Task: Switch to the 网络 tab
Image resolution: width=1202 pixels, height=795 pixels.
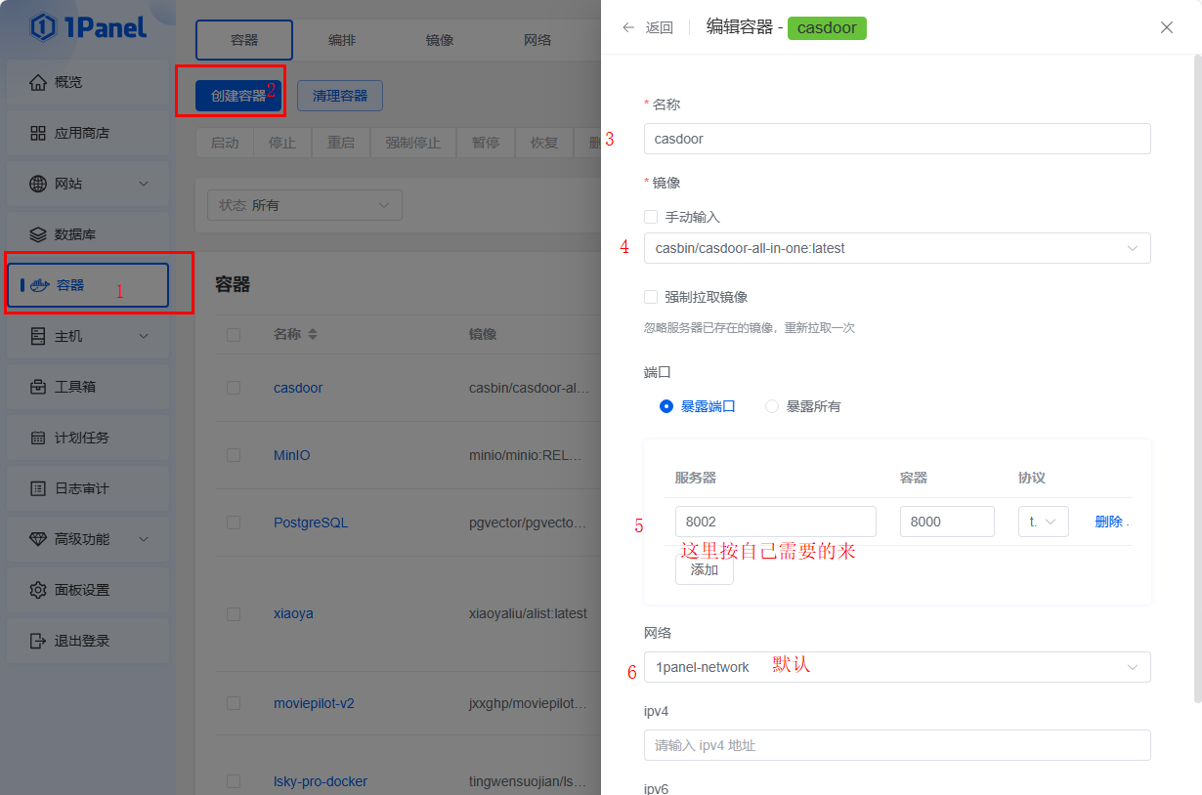Action: point(537,40)
